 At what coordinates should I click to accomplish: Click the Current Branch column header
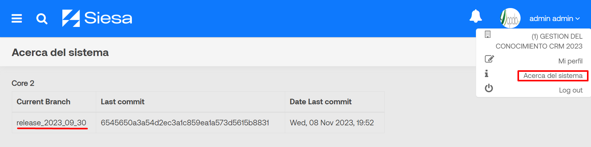click(x=43, y=102)
